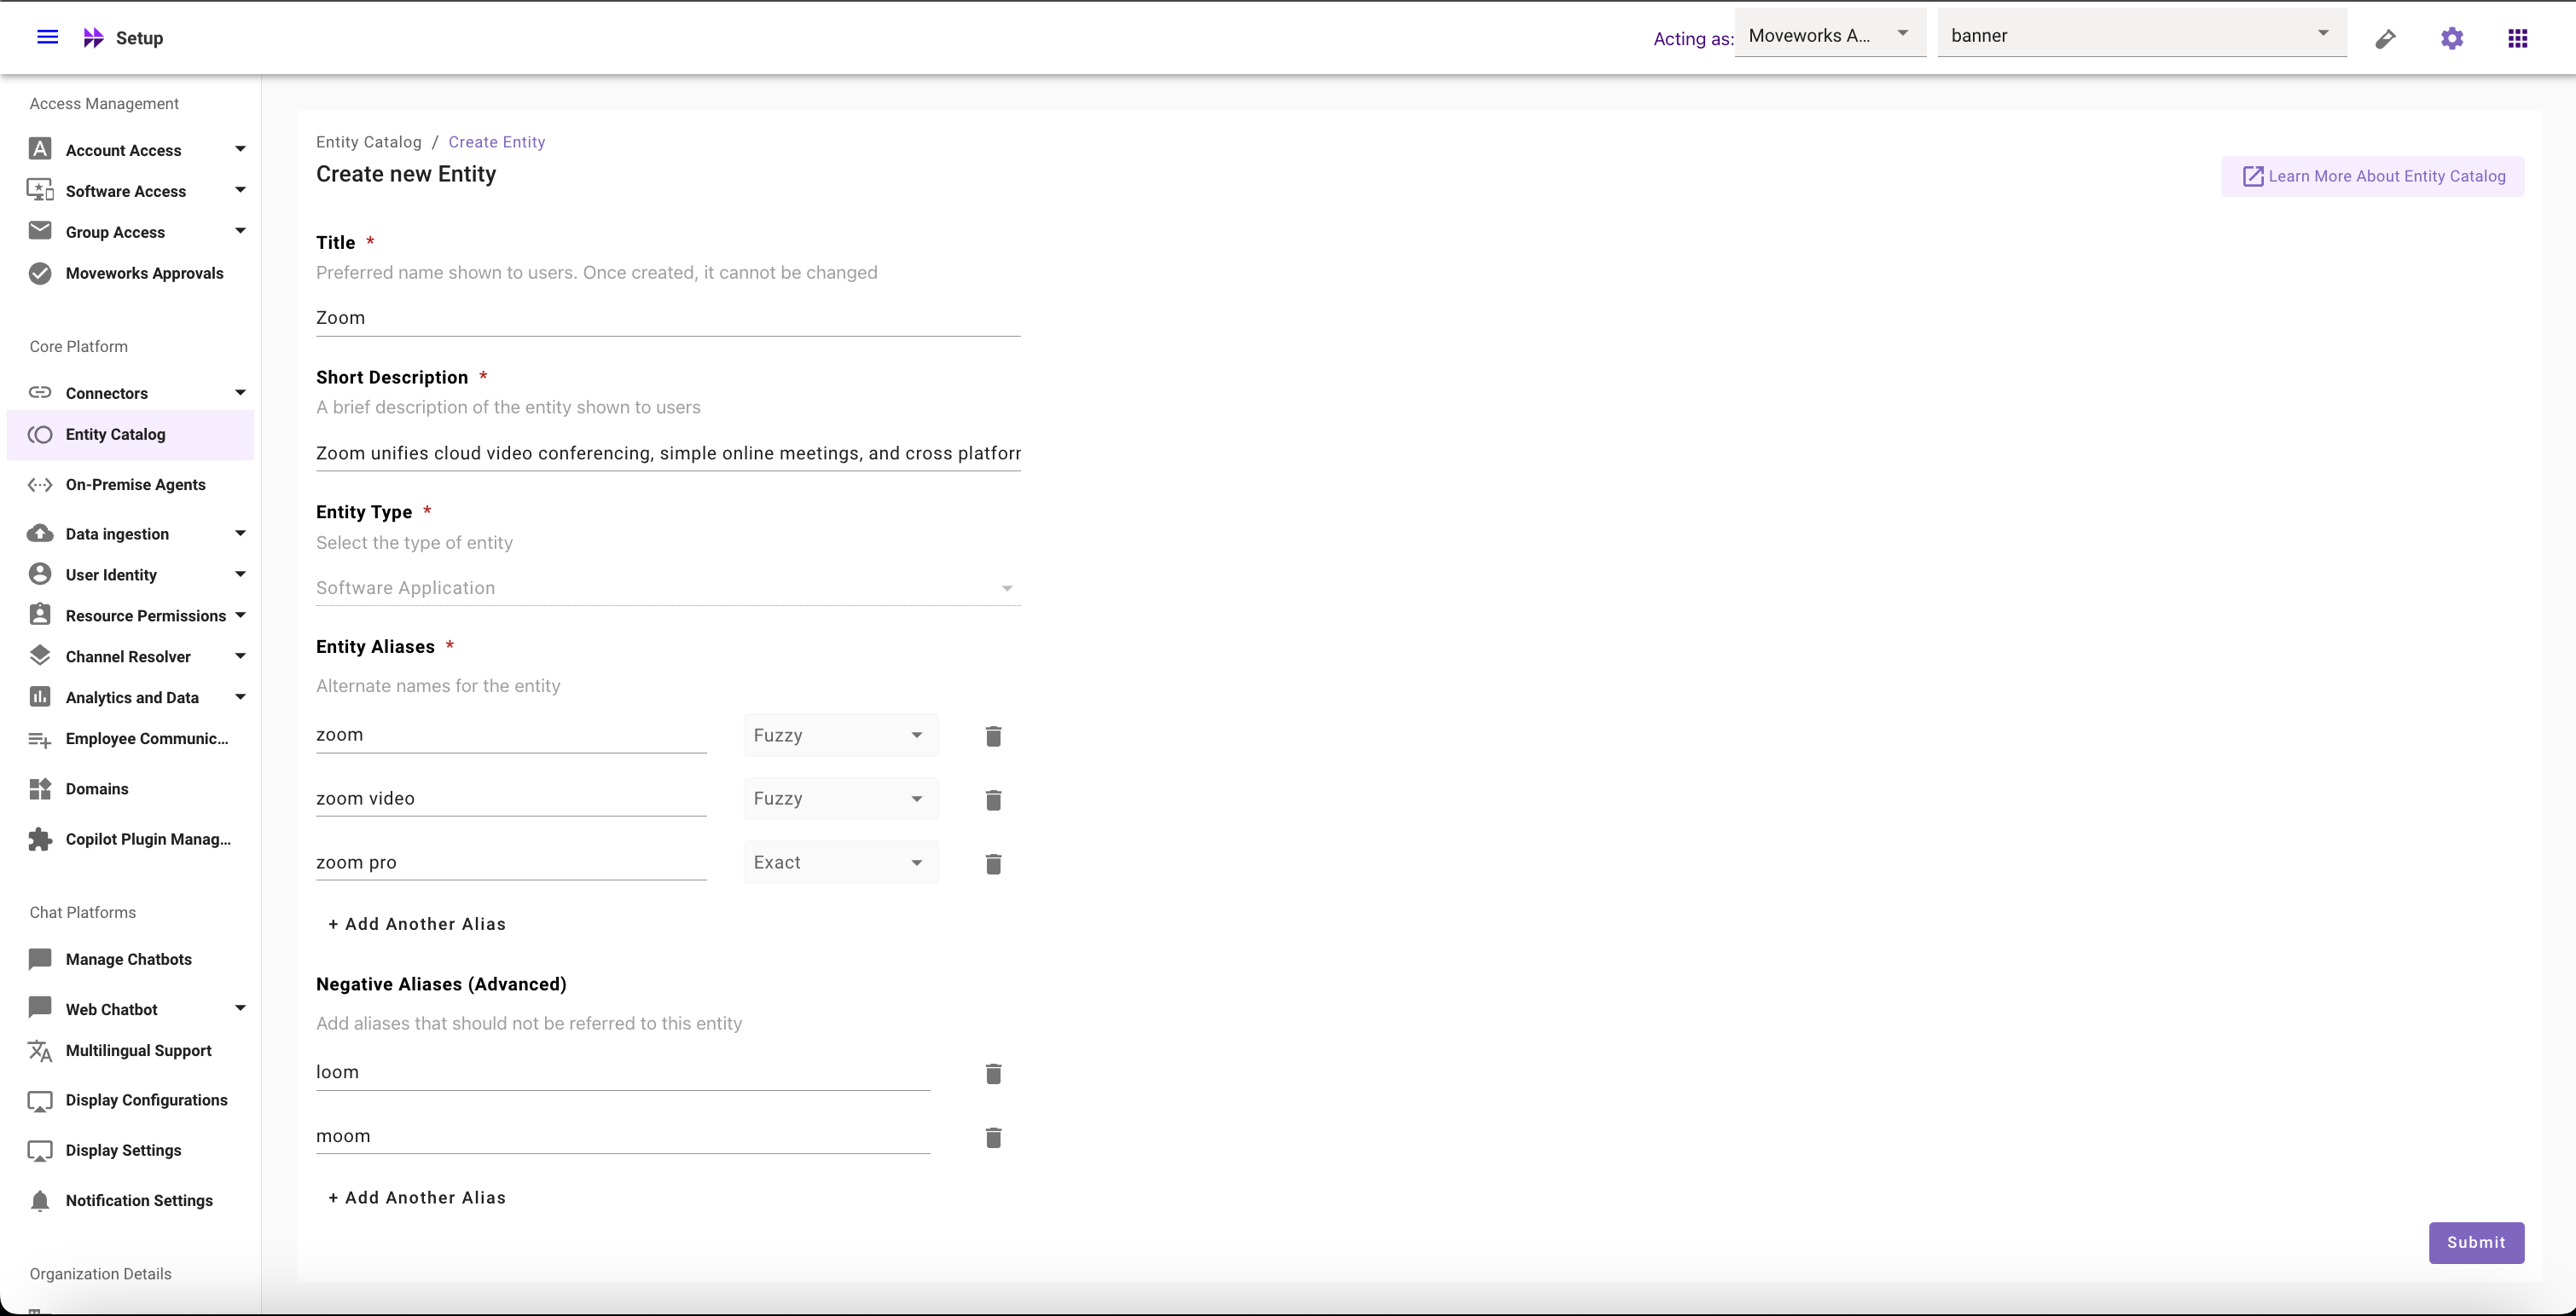The width and height of the screenshot is (2576, 1316).
Task: Open the 'banner' selector dropdown
Action: click(x=2141, y=35)
